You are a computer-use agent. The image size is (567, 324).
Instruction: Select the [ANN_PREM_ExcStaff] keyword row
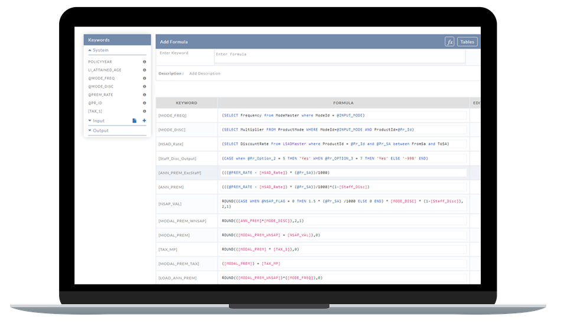coord(187,173)
